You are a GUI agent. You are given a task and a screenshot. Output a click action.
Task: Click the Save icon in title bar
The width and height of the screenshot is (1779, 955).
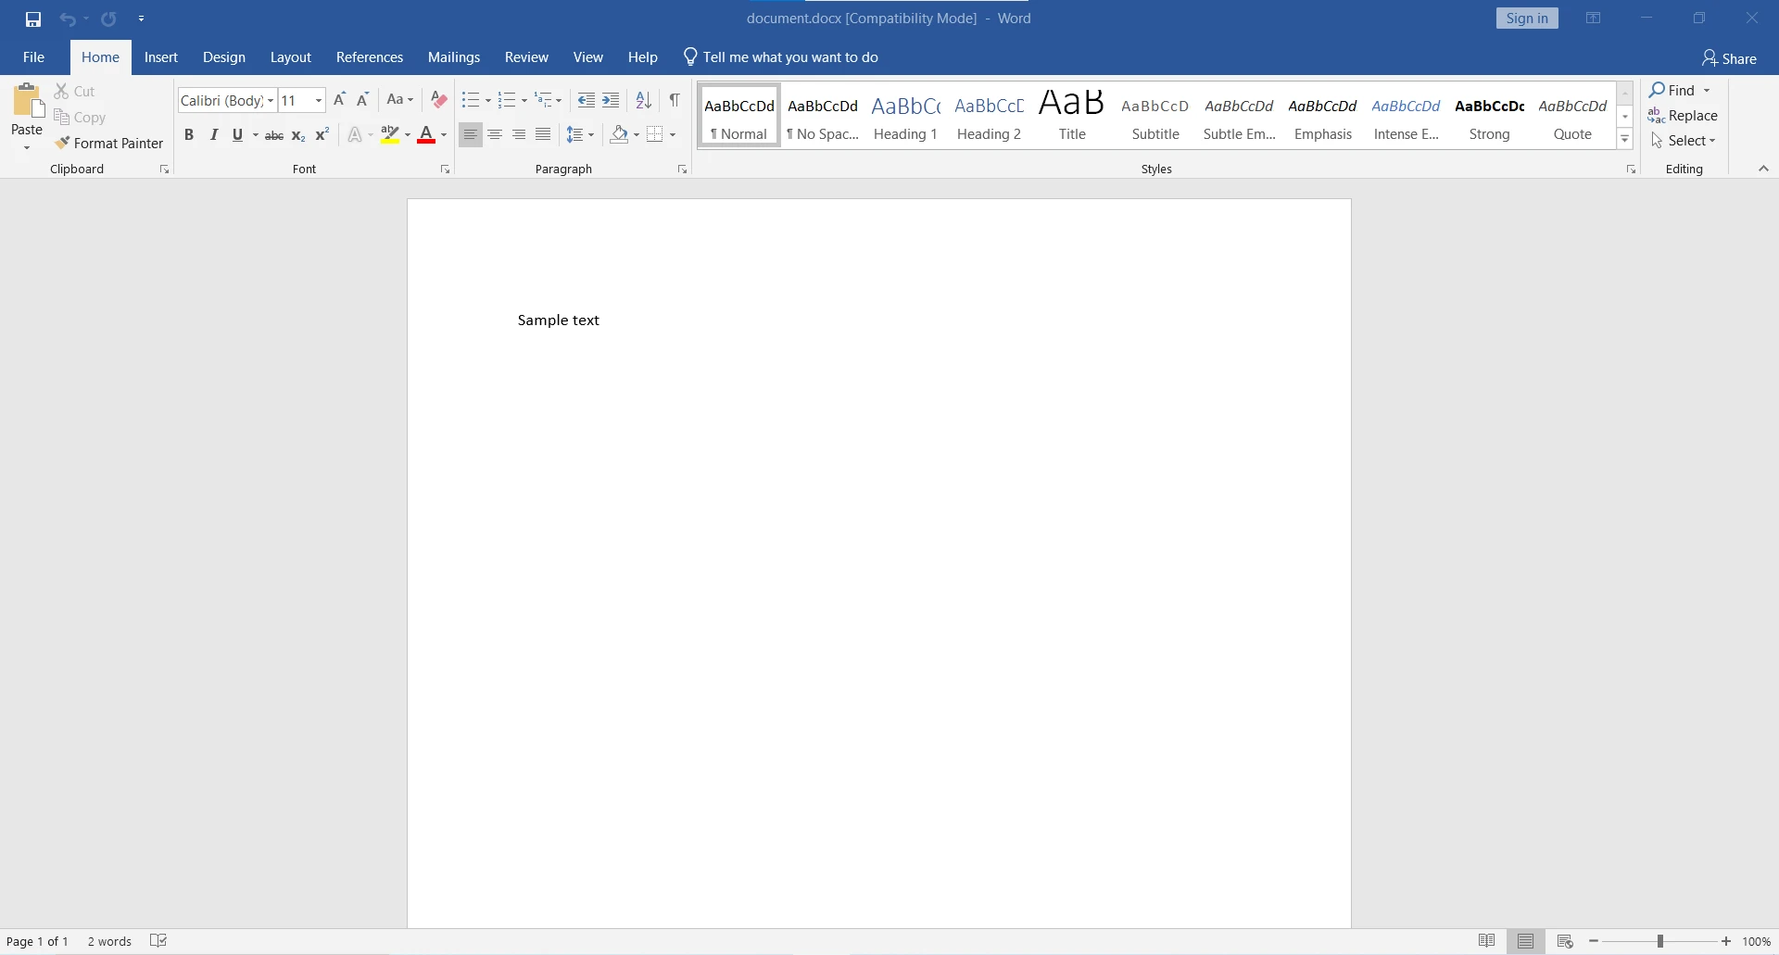33,19
